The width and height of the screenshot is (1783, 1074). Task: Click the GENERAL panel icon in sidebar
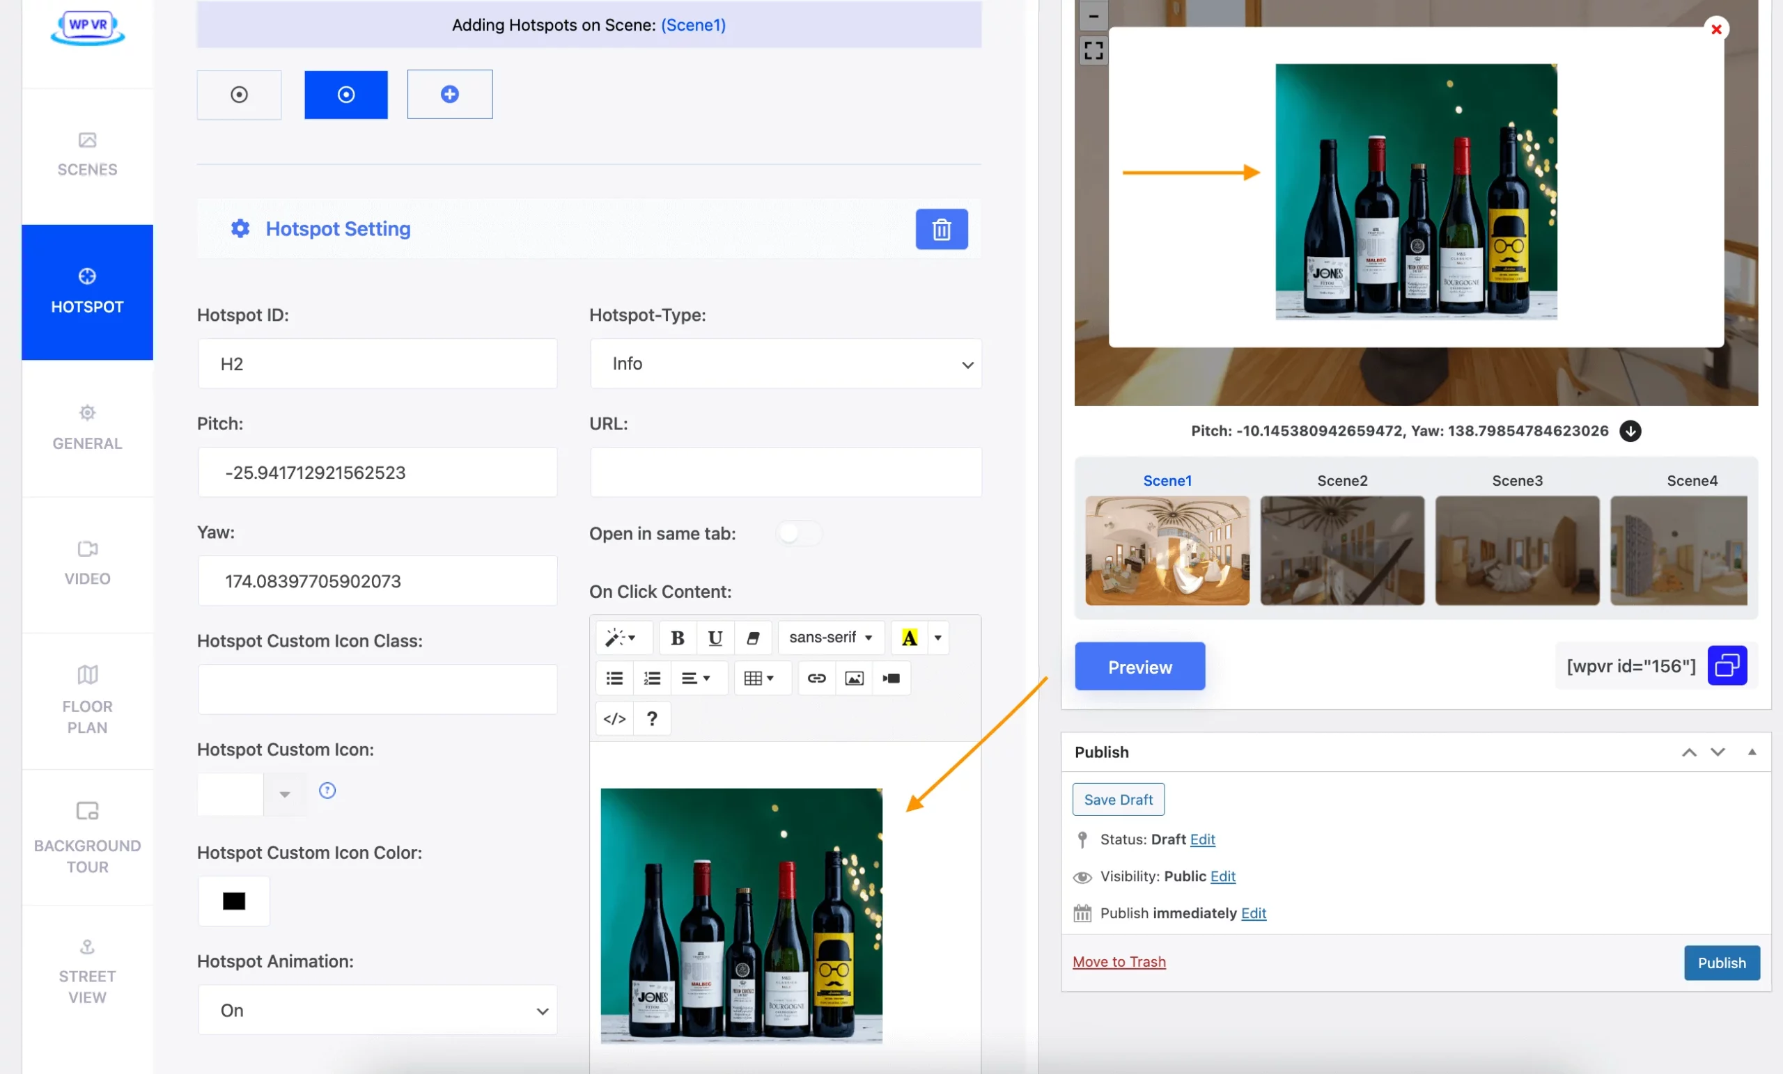click(x=86, y=426)
